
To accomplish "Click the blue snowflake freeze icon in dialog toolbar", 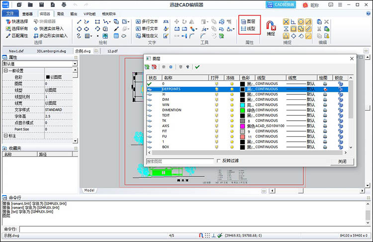I will [171, 67].
